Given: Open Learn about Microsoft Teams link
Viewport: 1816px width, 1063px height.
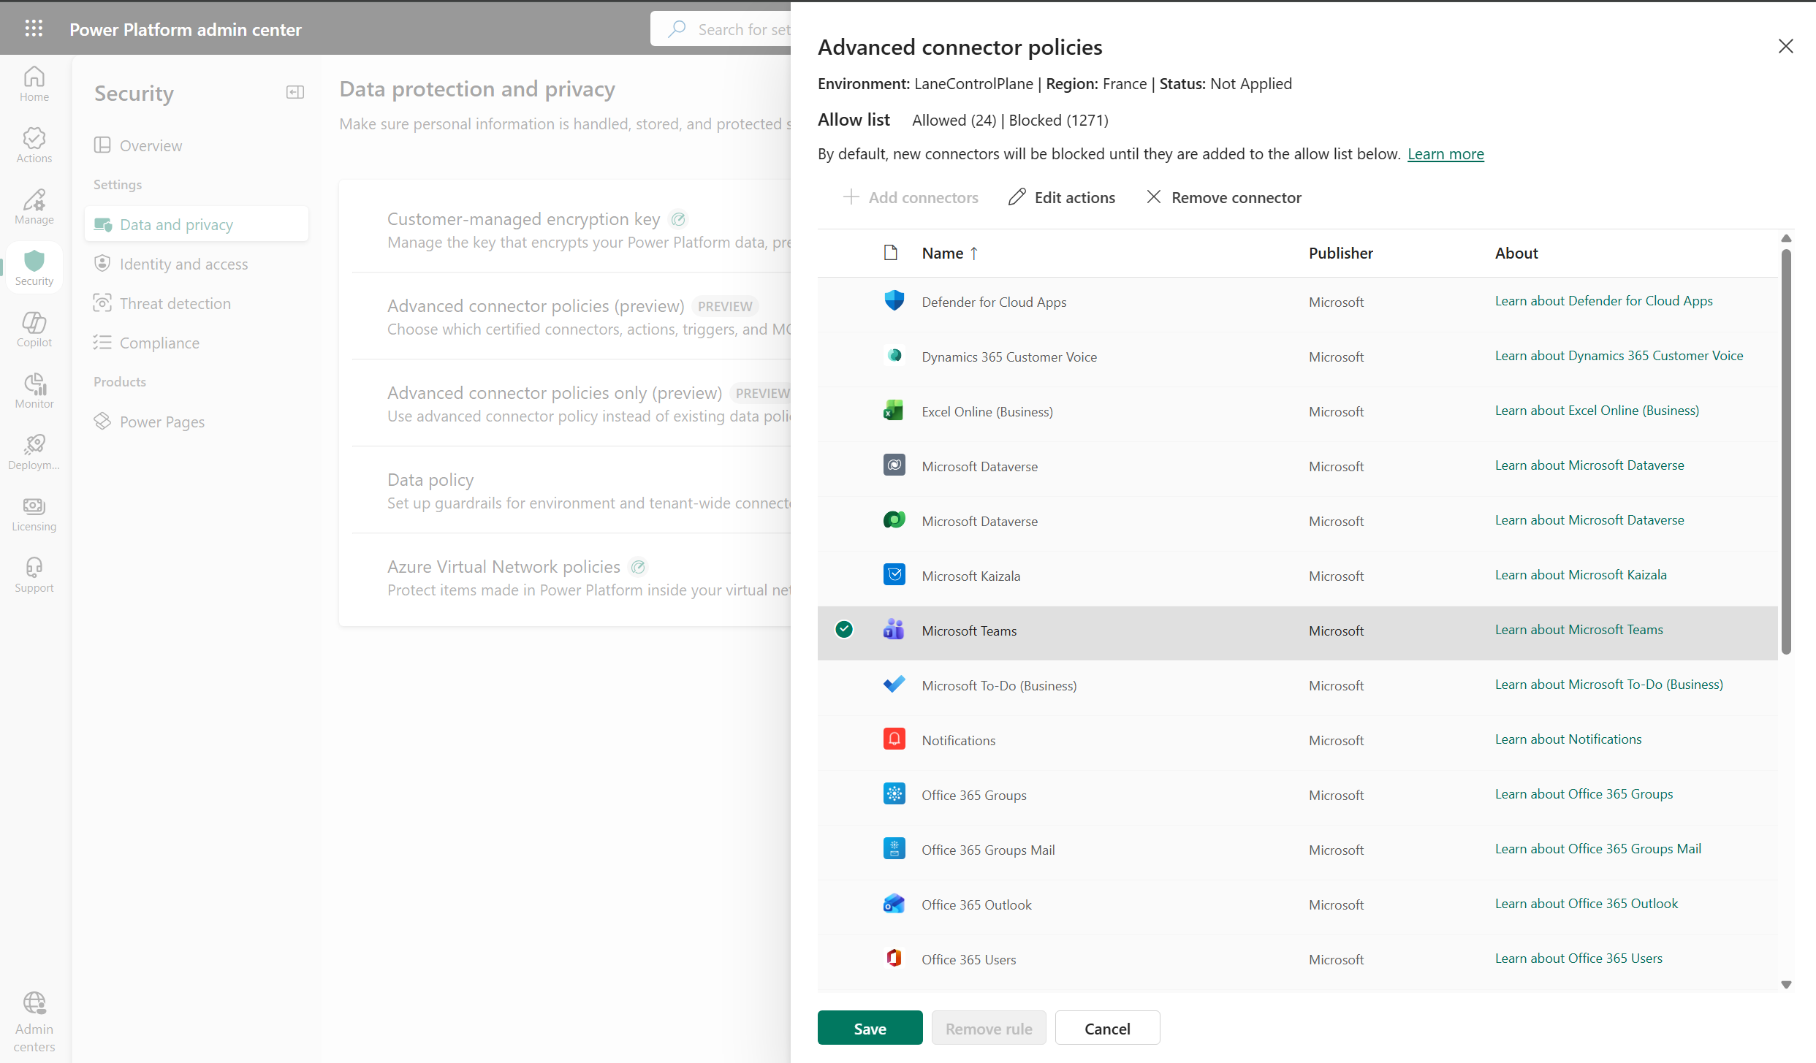Looking at the screenshot, I should pyautogui.click(x=1579, y=630).
